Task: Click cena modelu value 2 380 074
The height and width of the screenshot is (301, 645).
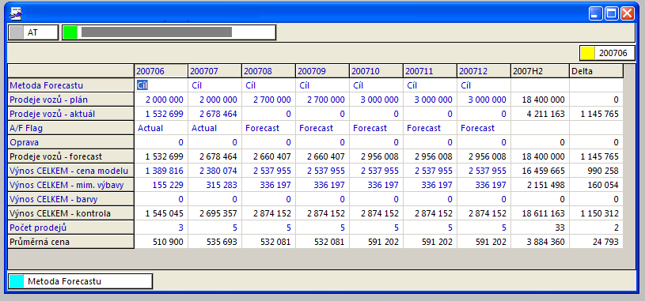Action: pyautogui.click(x=214, y=171)
